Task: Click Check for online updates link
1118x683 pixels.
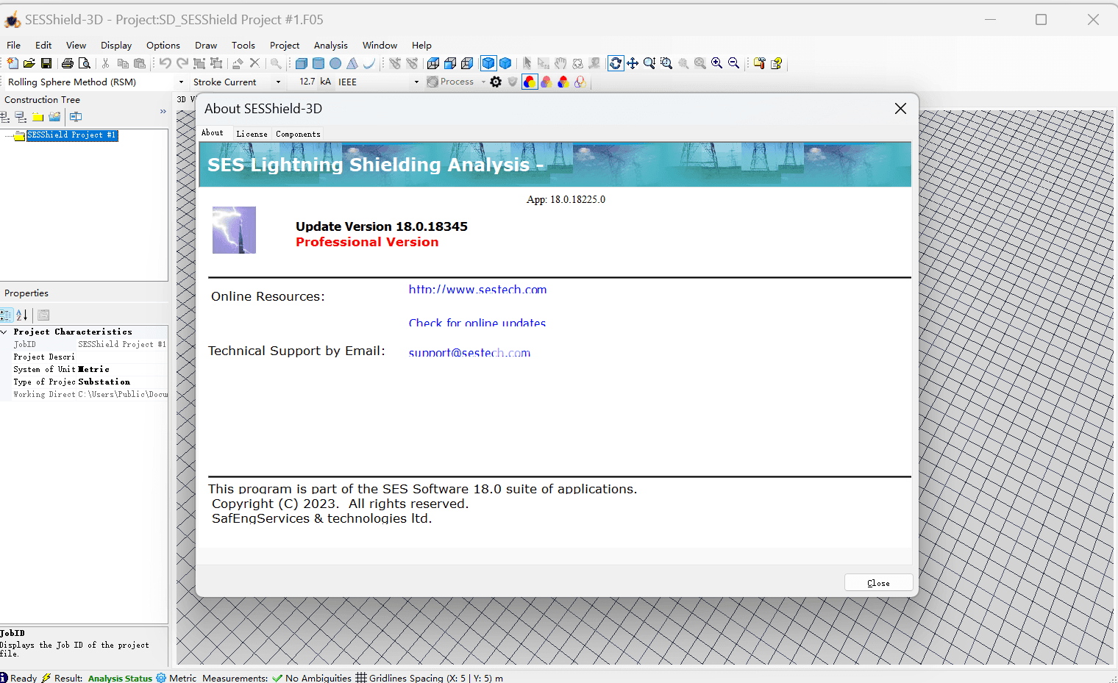Action: tap(477, 322)
